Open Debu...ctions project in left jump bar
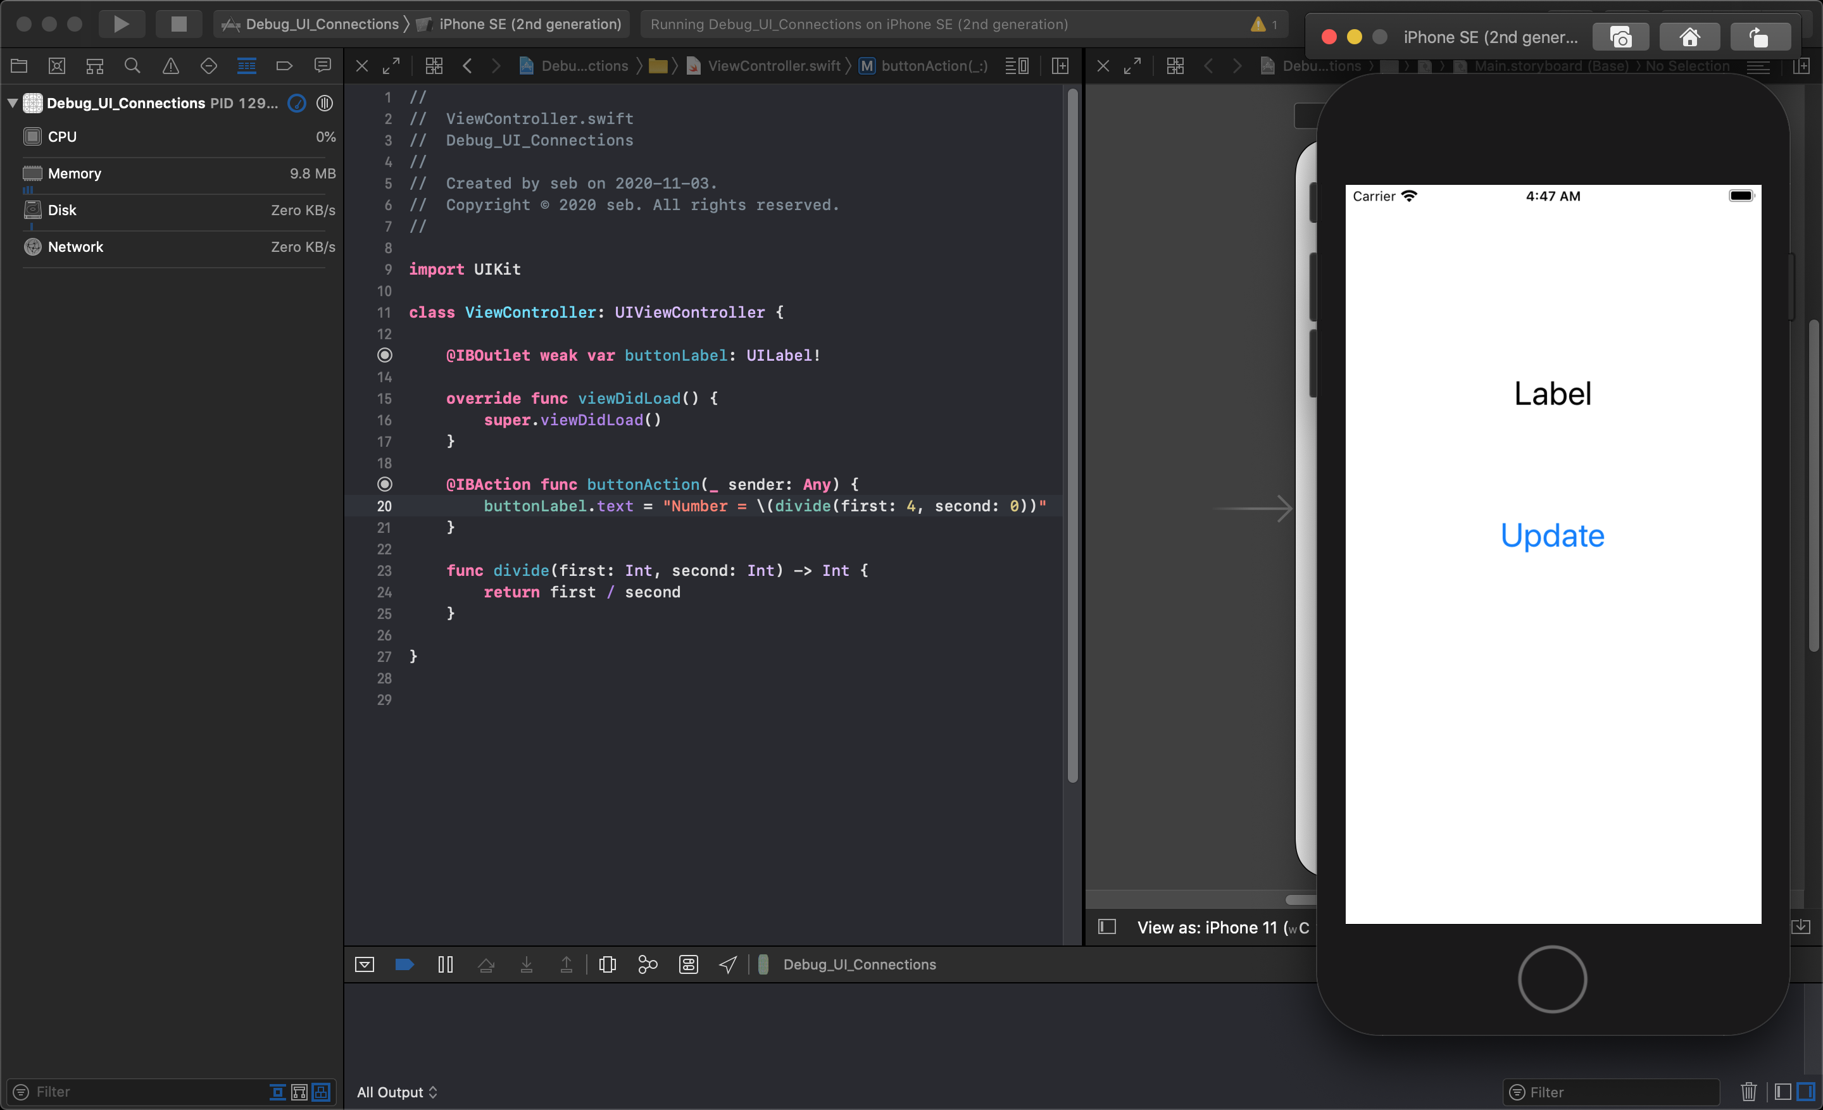Viewport: 1823px width, 1110px height. [574, 66]
